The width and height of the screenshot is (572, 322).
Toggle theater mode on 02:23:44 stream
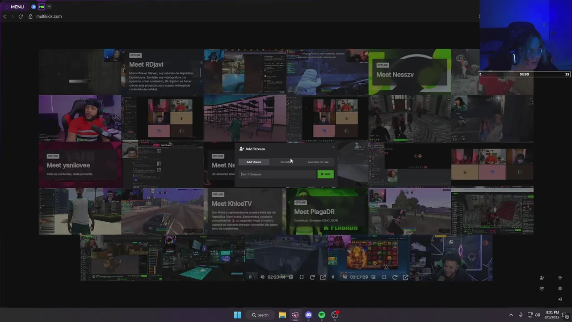[291, 277]
